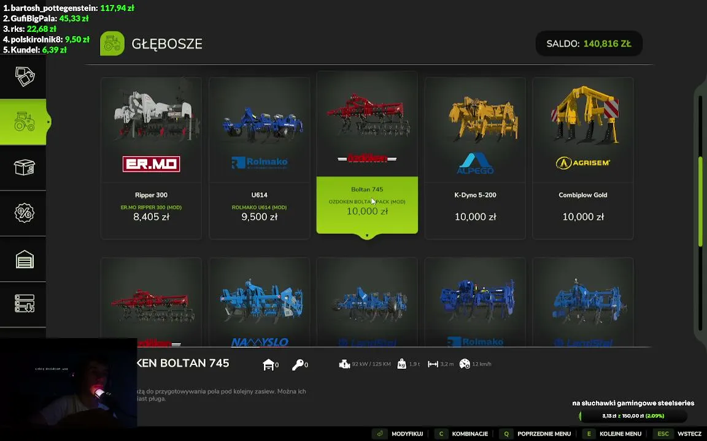Screen dimensions: 707x441
Task: Click the green Głębosze category tractor icon
Action: pyautogui.click(x=112, y=43)
